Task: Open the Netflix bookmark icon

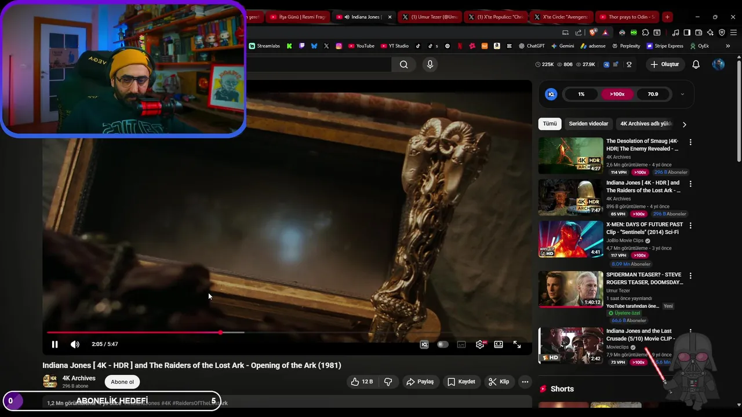Action: click(460, 46)
